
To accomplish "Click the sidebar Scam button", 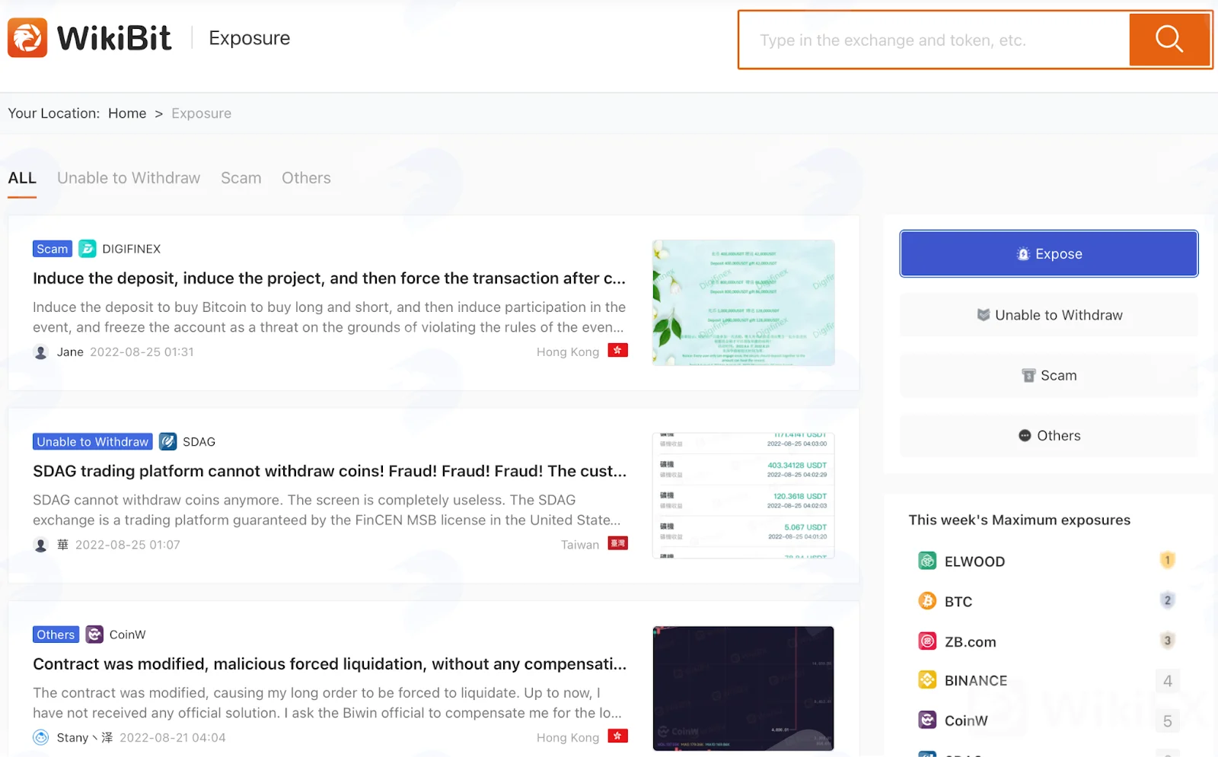I will click(1049, 375).
